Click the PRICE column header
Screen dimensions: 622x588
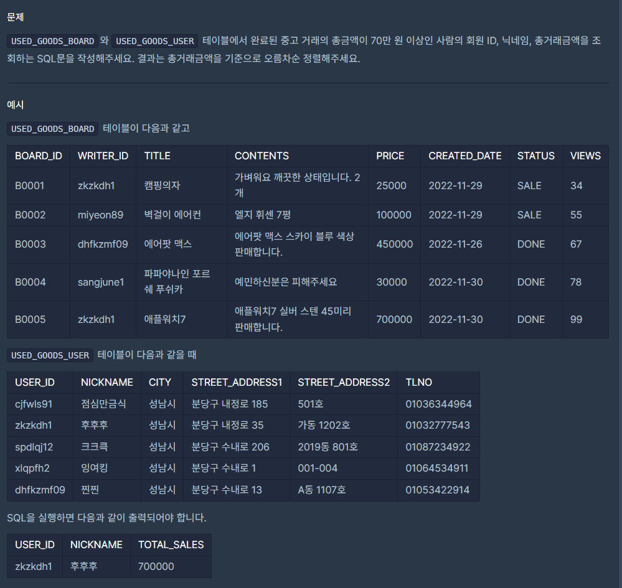coord(390,156)
